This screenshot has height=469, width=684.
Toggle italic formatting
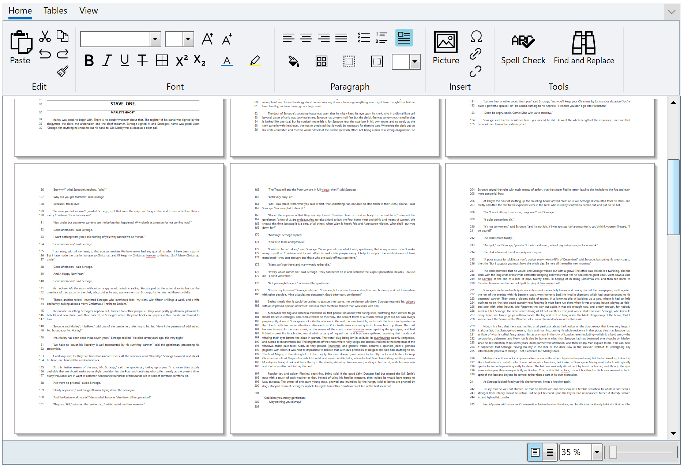coord(107,61)
